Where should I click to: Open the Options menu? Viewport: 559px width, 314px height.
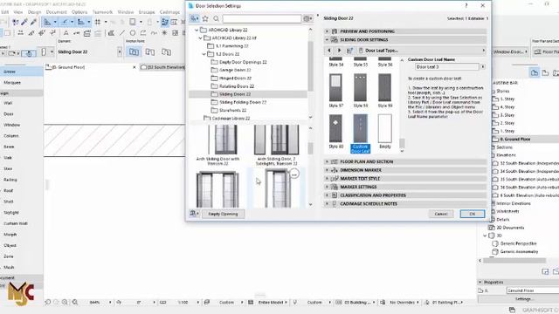tap(79, 12)
